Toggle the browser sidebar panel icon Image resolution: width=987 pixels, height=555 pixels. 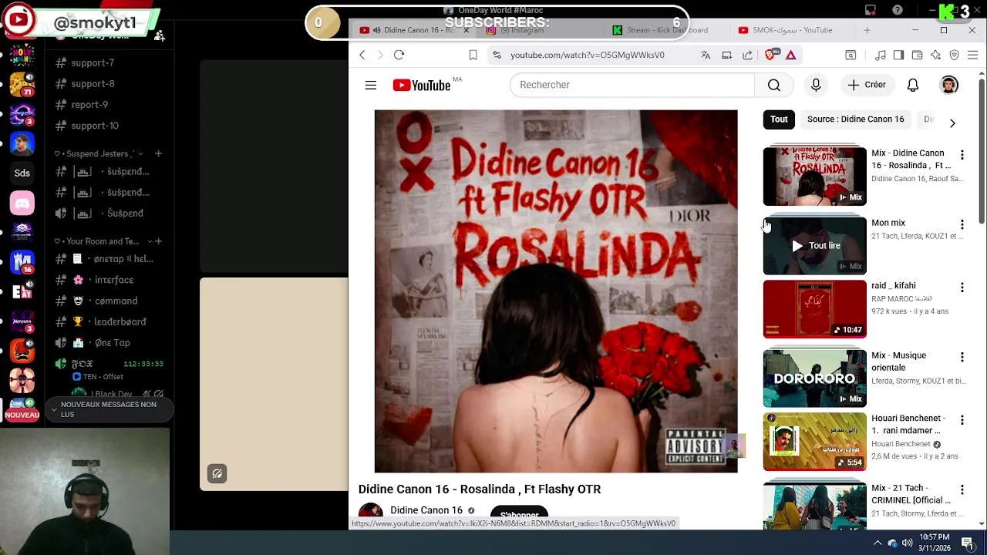point(899,55)
